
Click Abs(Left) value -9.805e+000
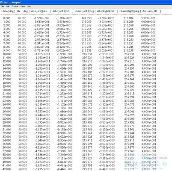[x=65, y=122]
